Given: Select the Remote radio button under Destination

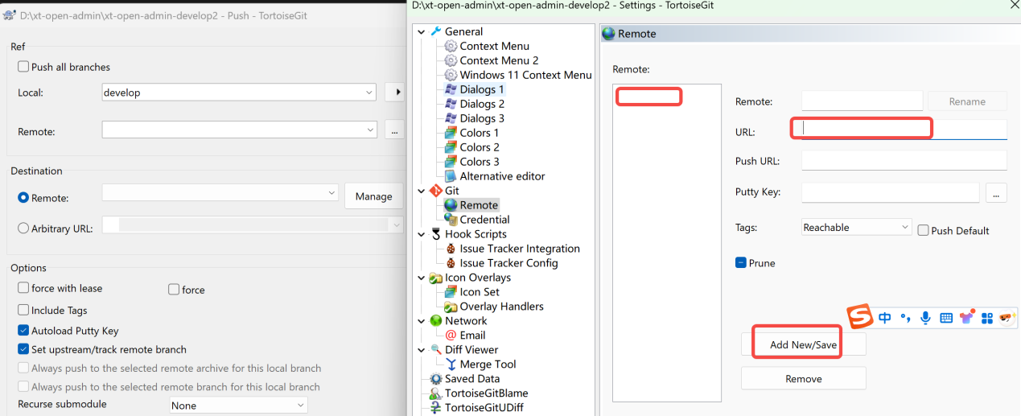Looking at the screenshot, I should point(23,197).
